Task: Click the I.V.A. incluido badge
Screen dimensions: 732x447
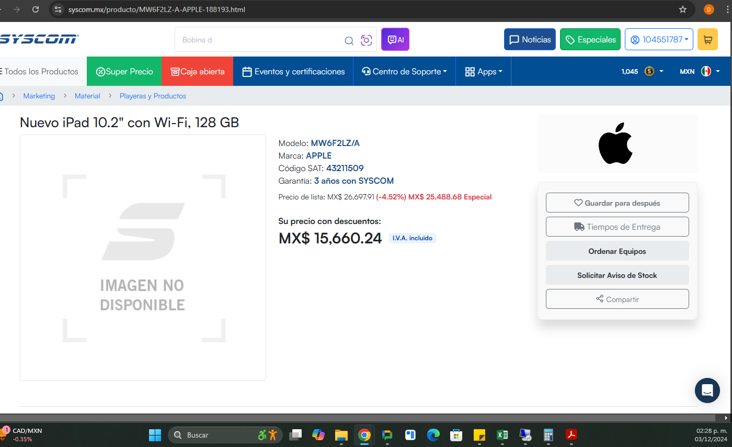Action: 413,238
